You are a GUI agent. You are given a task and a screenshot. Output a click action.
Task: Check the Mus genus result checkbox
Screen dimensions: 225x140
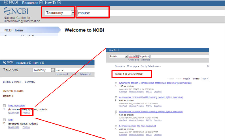pyautogui.click(x=4, y=120)
